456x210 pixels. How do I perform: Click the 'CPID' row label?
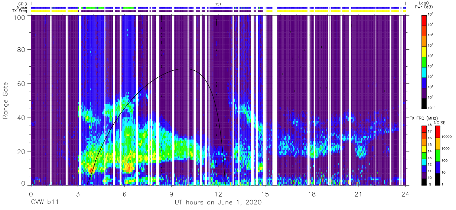(23, 4)
